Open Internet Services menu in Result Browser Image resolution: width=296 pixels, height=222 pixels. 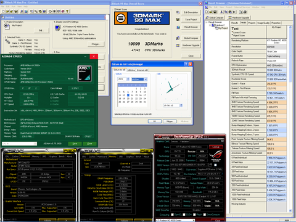pos(242,7)
